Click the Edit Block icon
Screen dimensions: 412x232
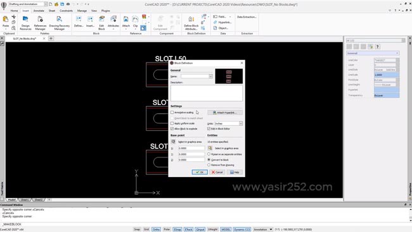click(101, 19)
